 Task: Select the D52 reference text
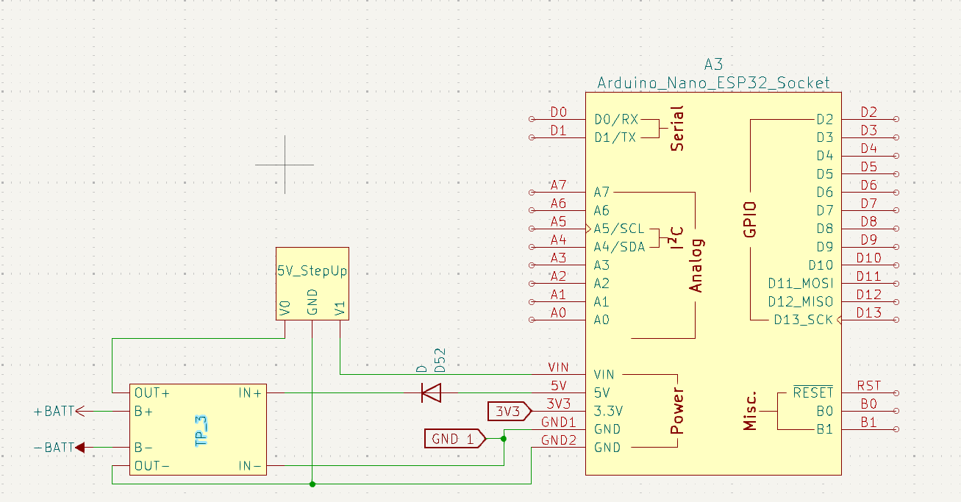[440, 362]
